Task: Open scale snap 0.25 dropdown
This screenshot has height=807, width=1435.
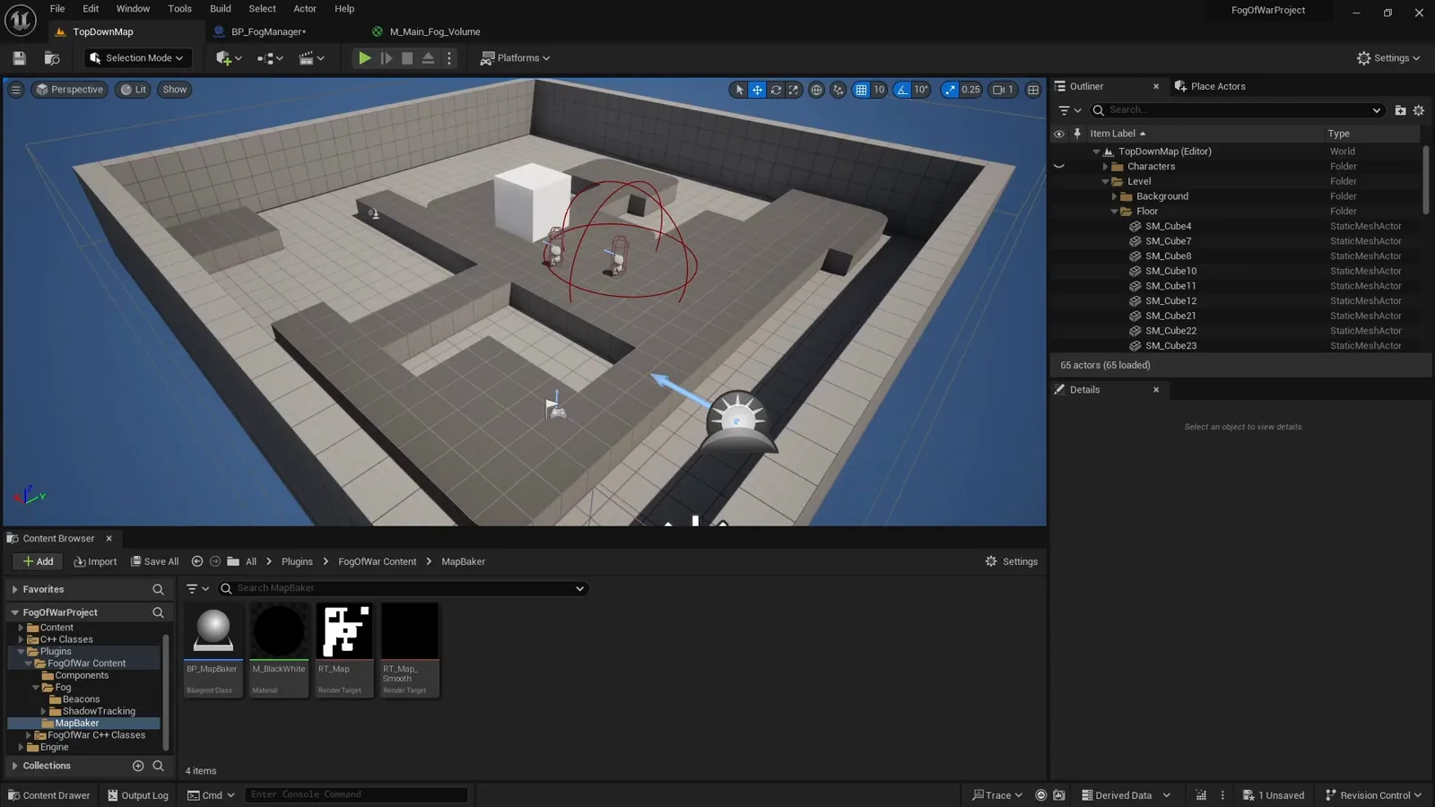Action: (970, 90)
